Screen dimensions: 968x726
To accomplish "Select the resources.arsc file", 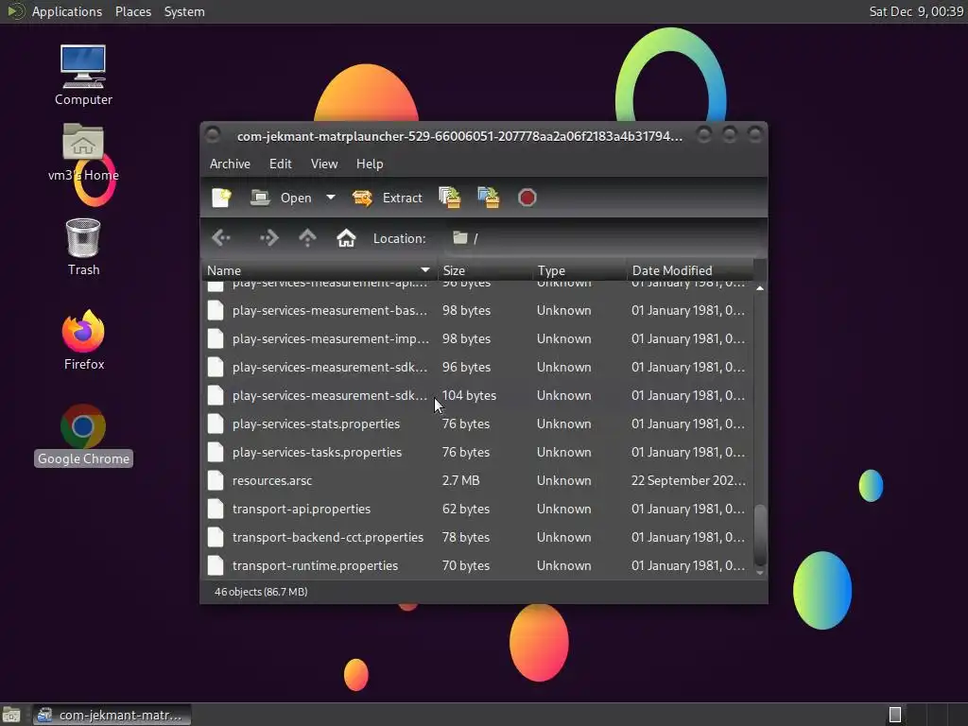I will [x=476, y=480].
